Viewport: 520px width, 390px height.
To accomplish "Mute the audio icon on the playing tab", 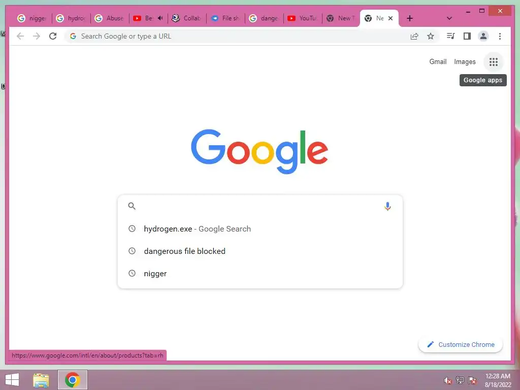I will [160, 18].
